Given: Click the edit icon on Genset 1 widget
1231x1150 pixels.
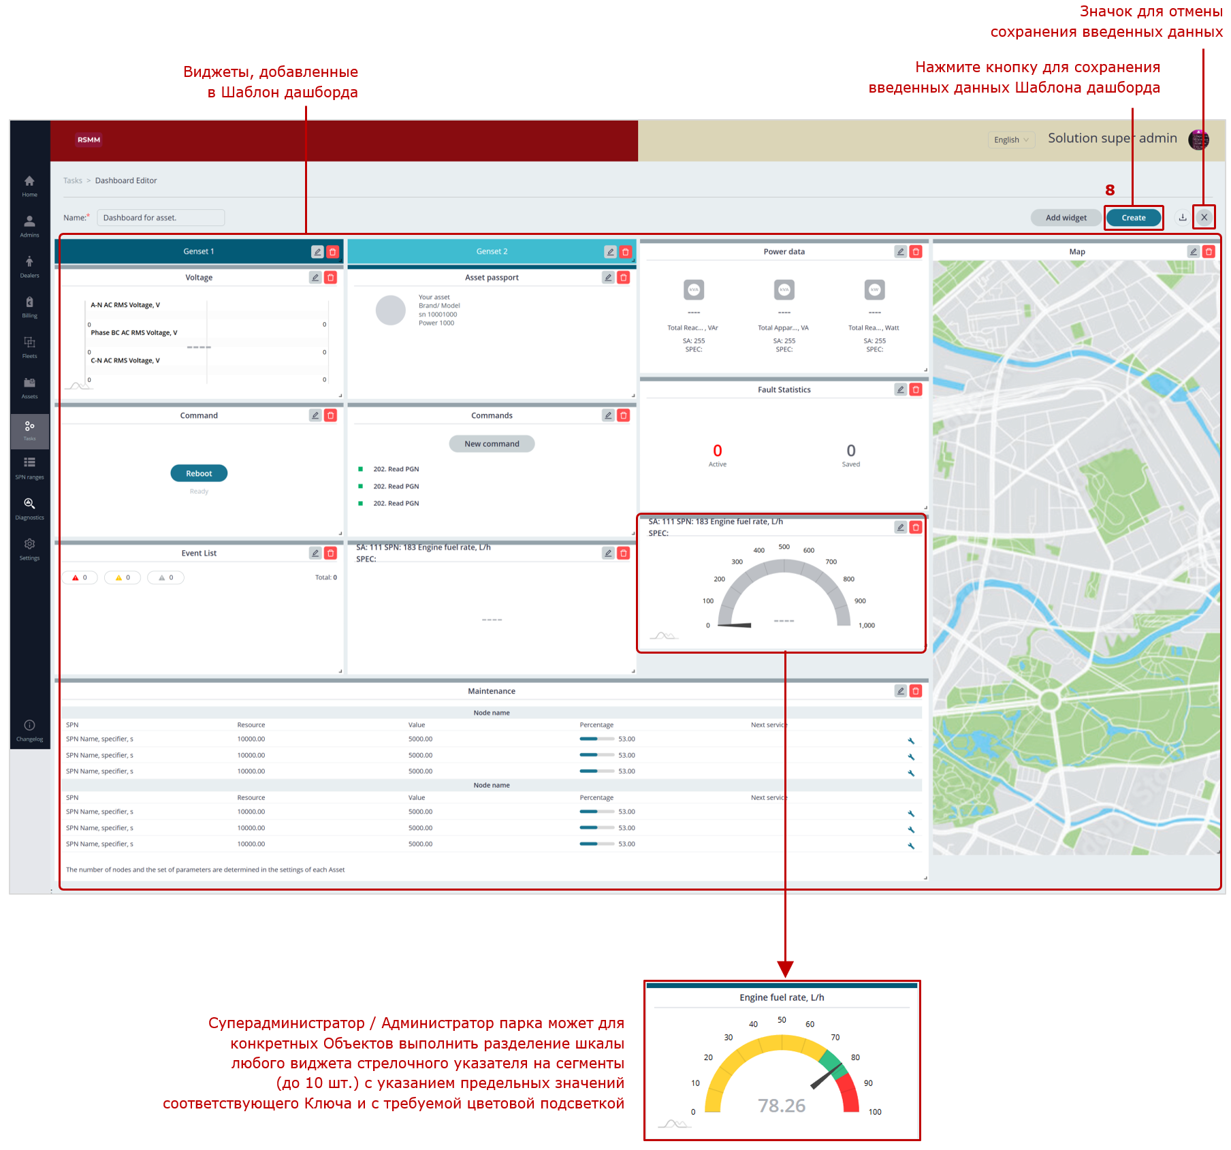Looking at the screenshot, I should tap(317, 252).
